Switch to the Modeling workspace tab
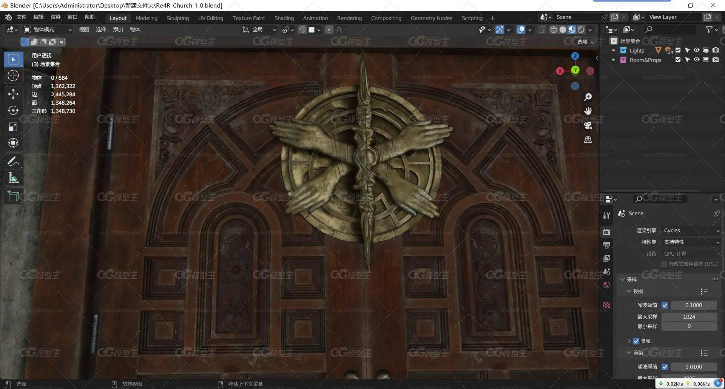725x389 pixels. coord(147,18)
